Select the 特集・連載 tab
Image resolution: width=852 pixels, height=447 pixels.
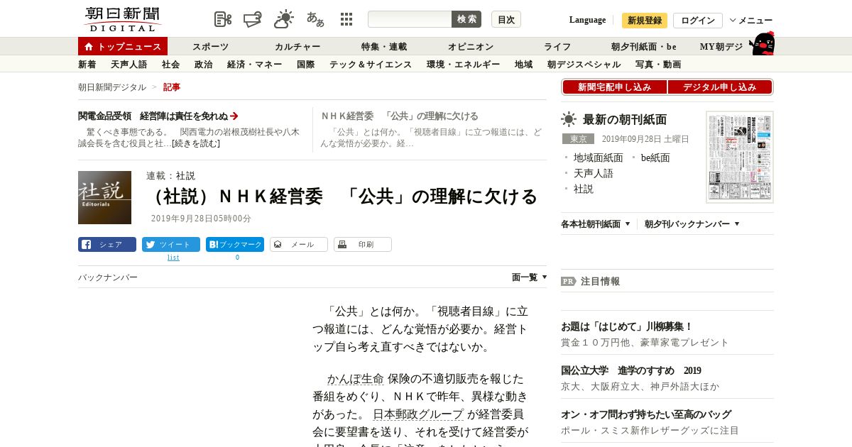tap(384, 47)
